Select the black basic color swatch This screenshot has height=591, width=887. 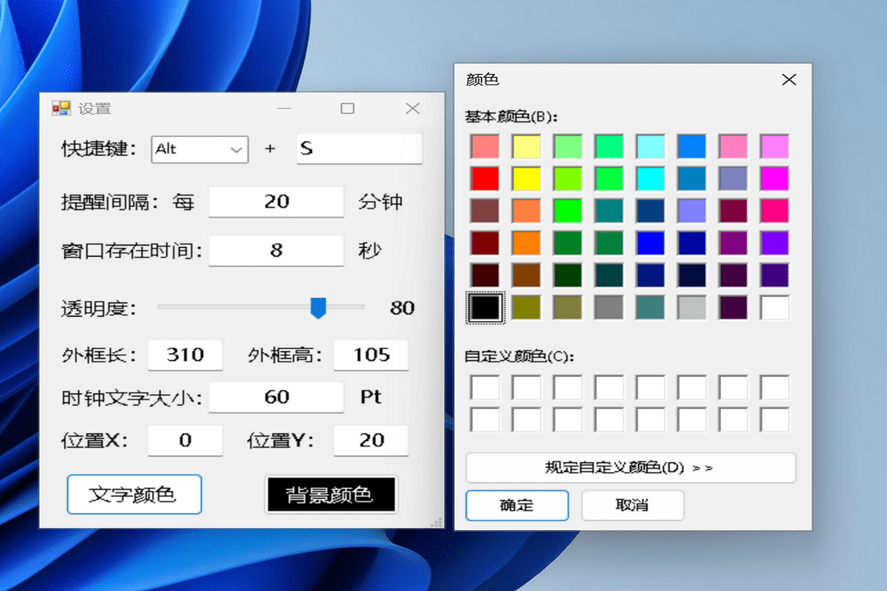click(485, 308)
